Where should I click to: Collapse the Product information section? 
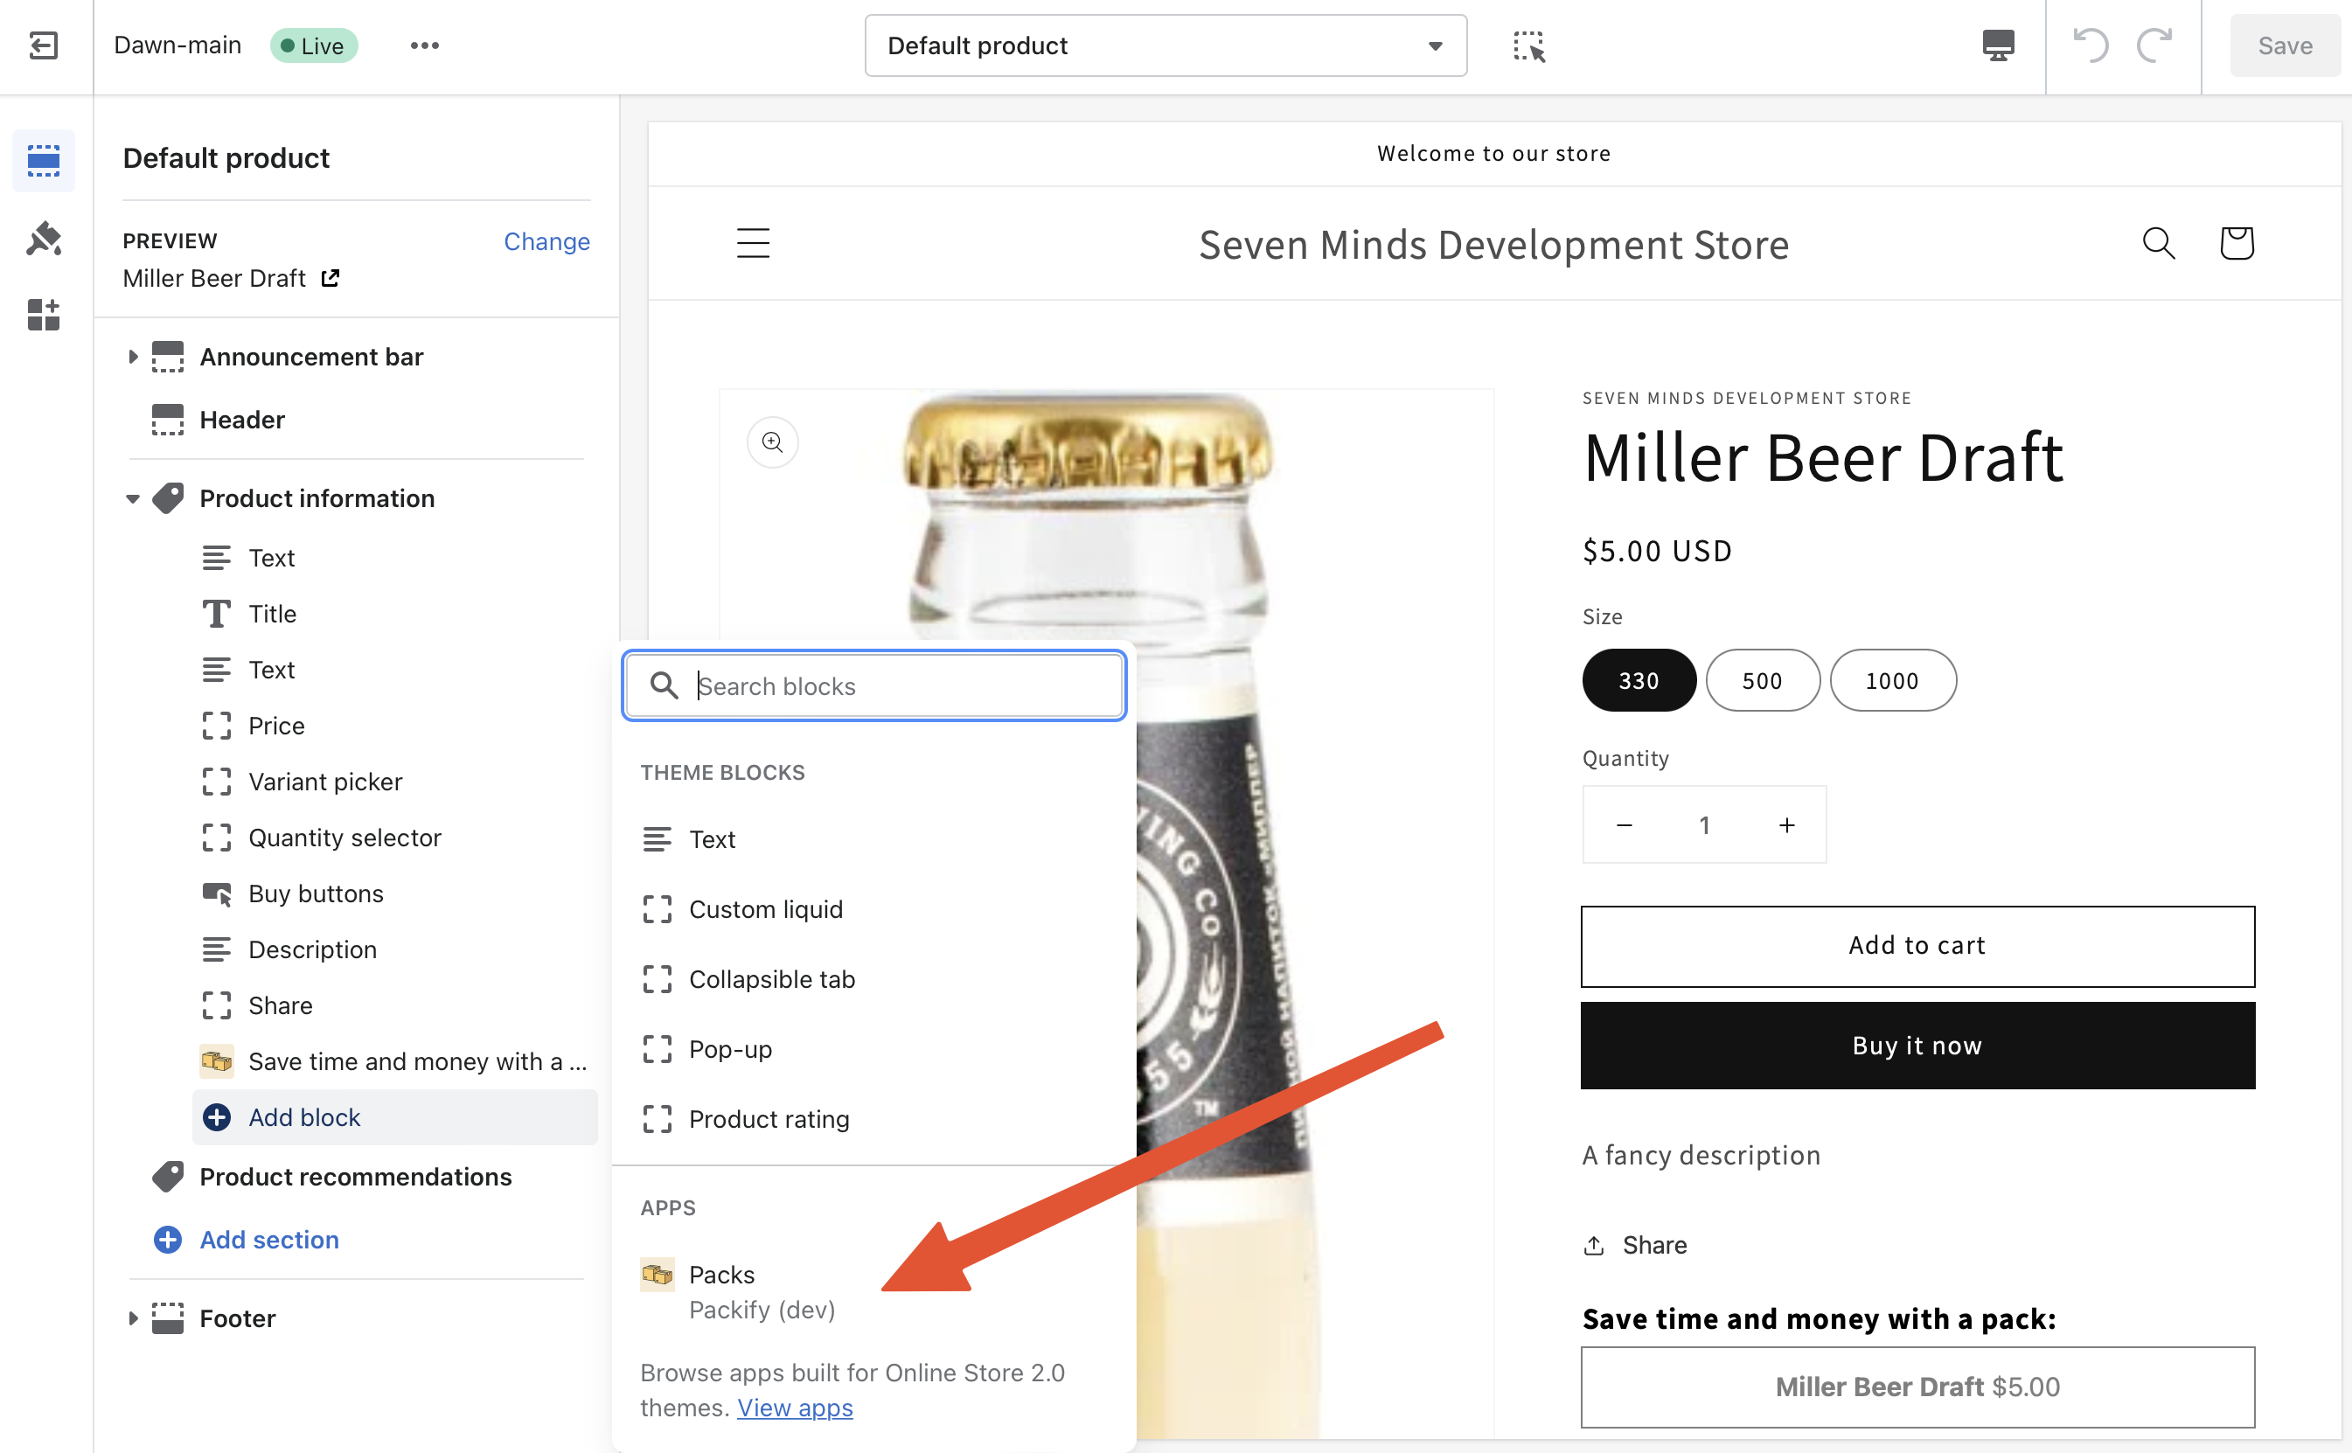tap(133, 498)
